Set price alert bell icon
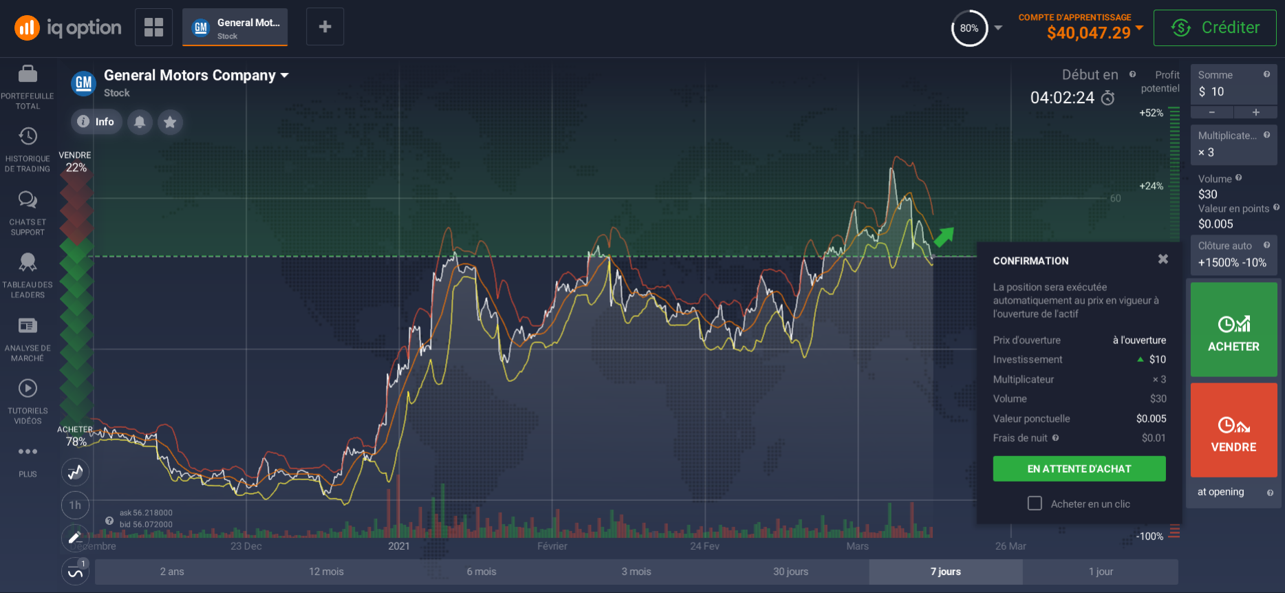Screen dimensions: 1285x593 pyautogui.click(x=140, y=122)
